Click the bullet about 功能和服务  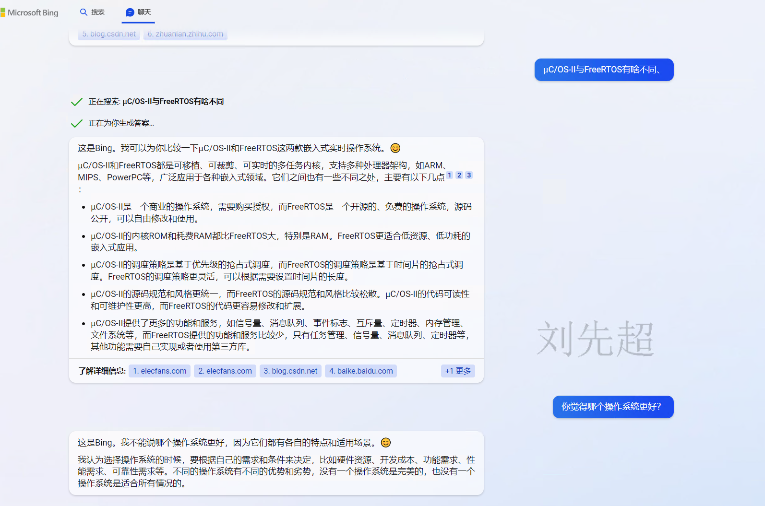pos(280,335)
